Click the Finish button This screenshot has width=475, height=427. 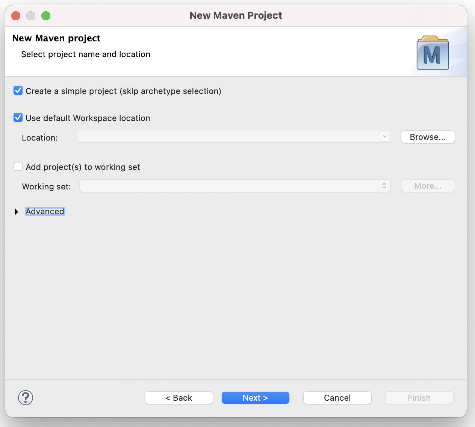click(419, 398)
